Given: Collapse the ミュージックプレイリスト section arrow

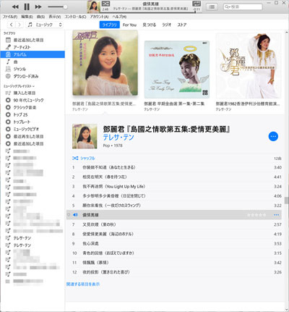Looking at the screenshot, I should point(33,86).
